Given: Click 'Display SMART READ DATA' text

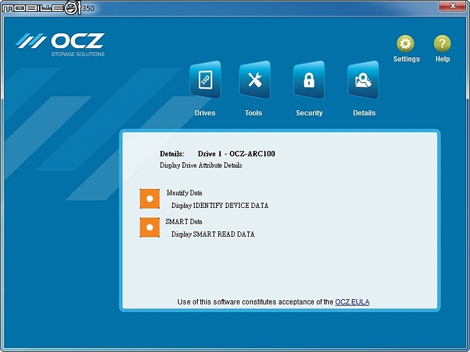Looking at the screenshot, I should (213, 234).
